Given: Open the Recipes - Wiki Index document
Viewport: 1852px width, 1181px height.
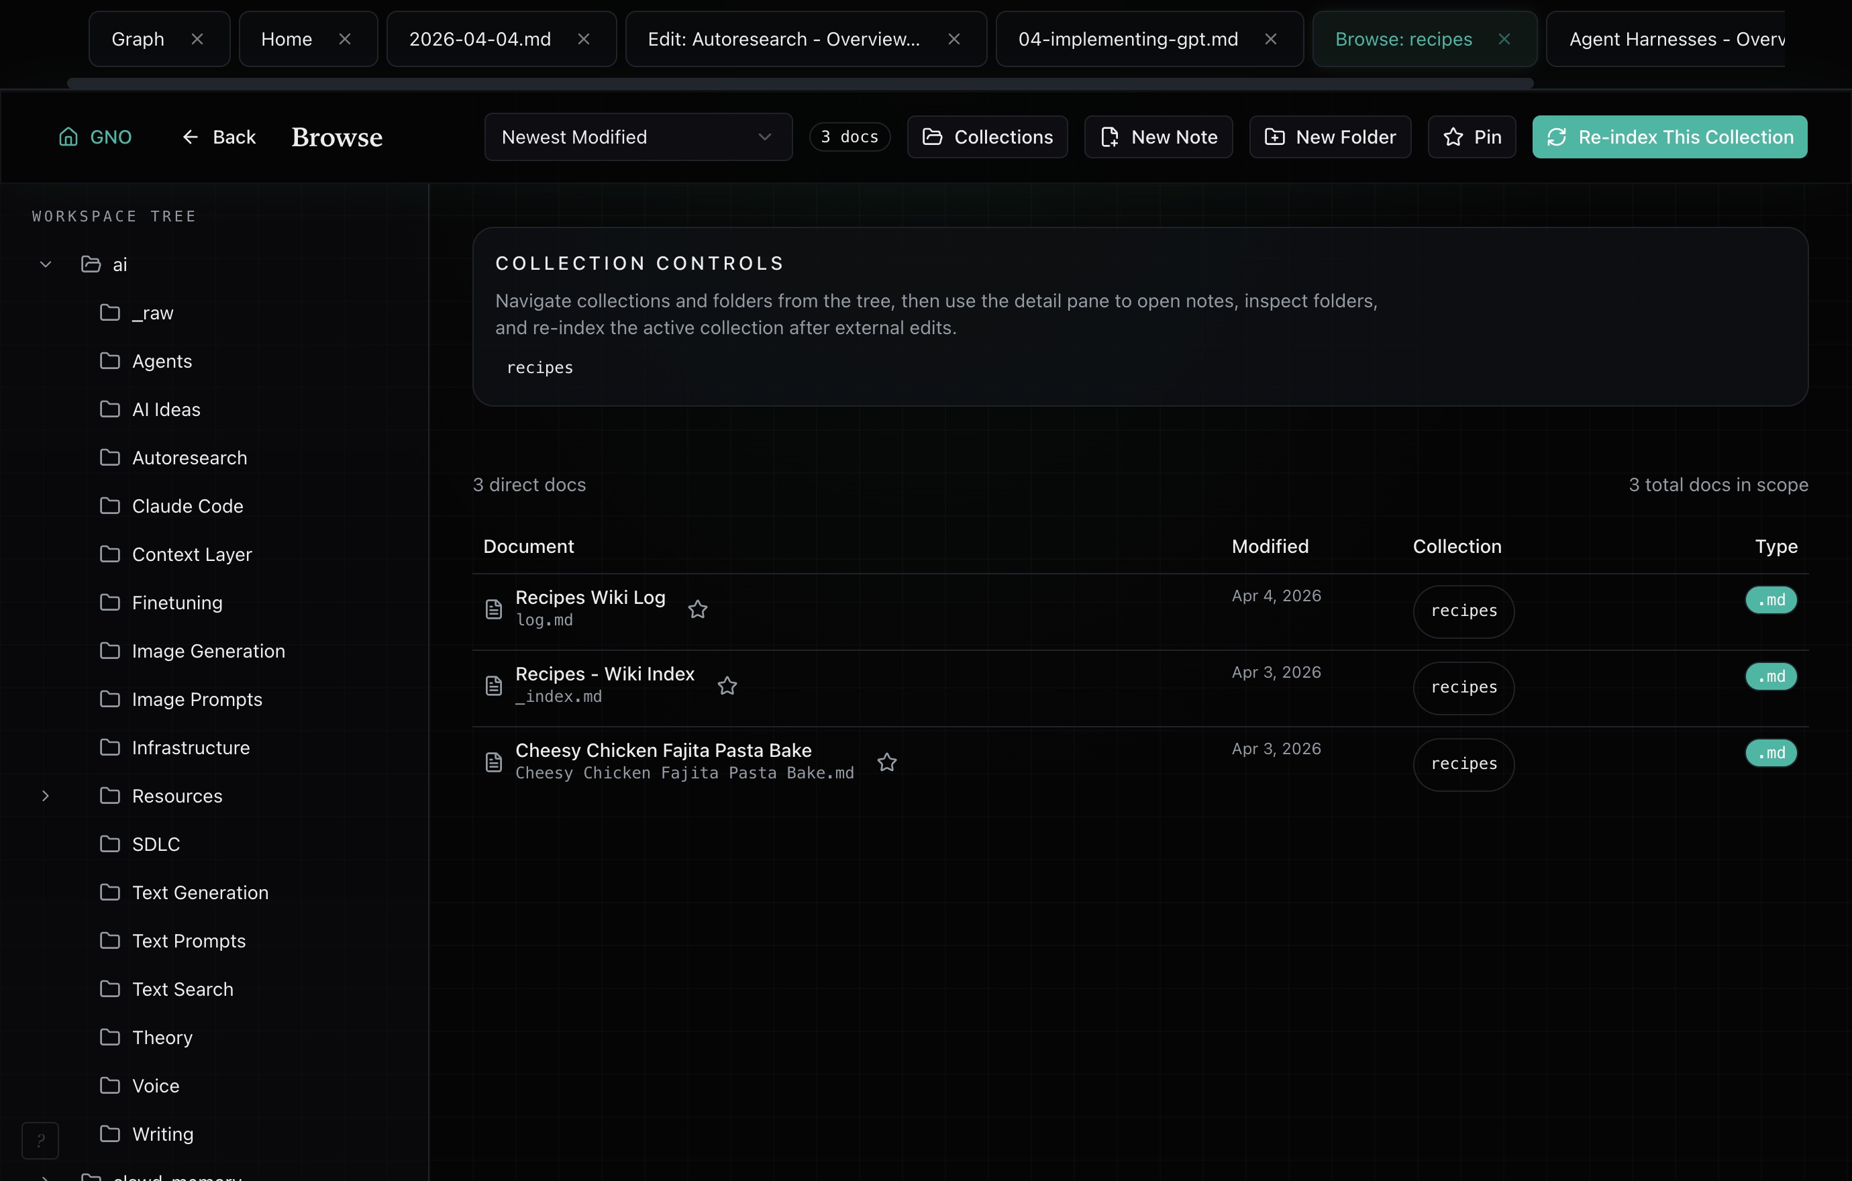Looking at the screenshot, I should click(605, 674).
